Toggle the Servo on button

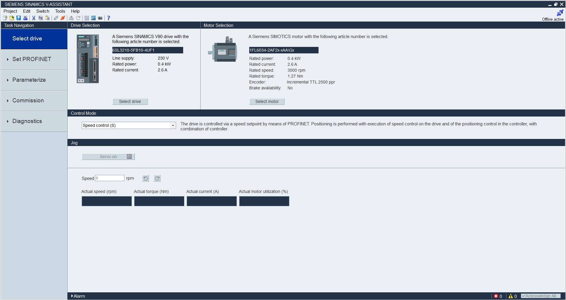pos(108,157)
